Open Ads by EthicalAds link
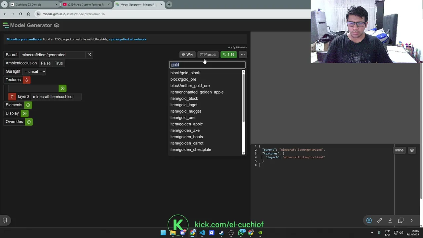The image size is (423, 238). 237,48
